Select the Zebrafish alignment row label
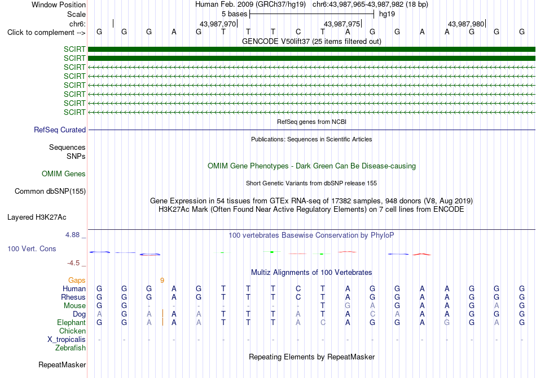 click(x=71, y=348)
